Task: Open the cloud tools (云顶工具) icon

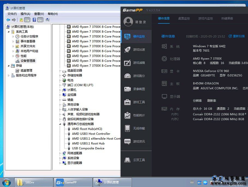Action: pyautogui.click(x=127, y=160)
